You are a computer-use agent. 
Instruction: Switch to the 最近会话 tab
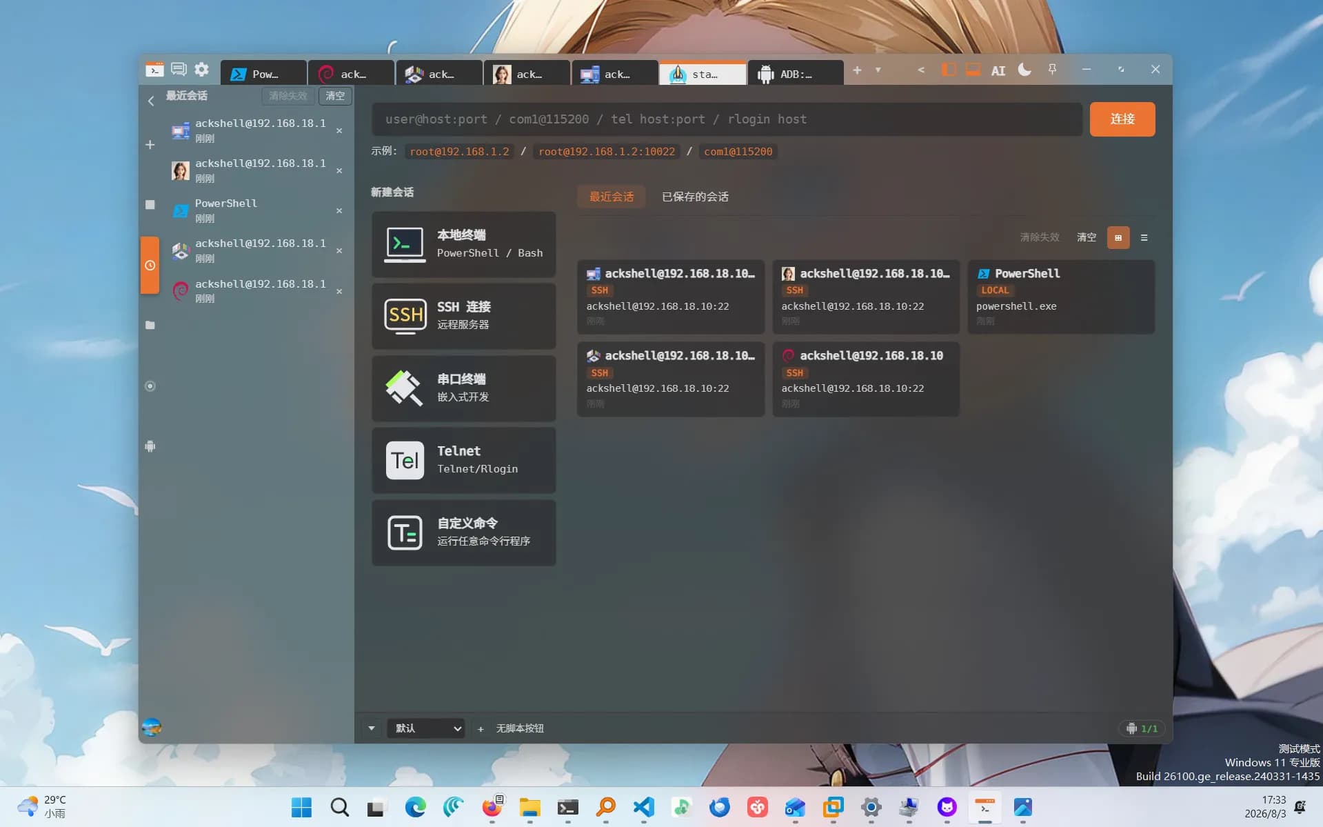coord(611,197)
